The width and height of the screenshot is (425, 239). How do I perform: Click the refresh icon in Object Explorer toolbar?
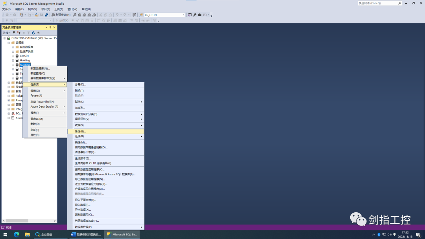[33, 33]
